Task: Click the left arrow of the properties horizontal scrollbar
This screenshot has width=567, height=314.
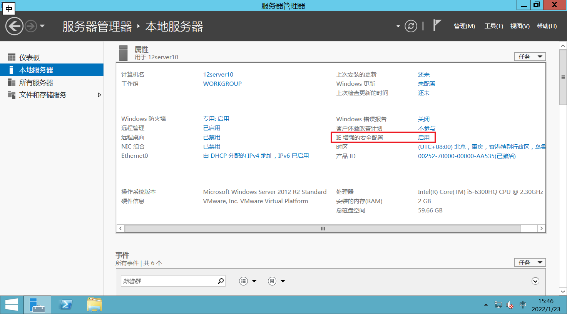Action: pos(120,229)
